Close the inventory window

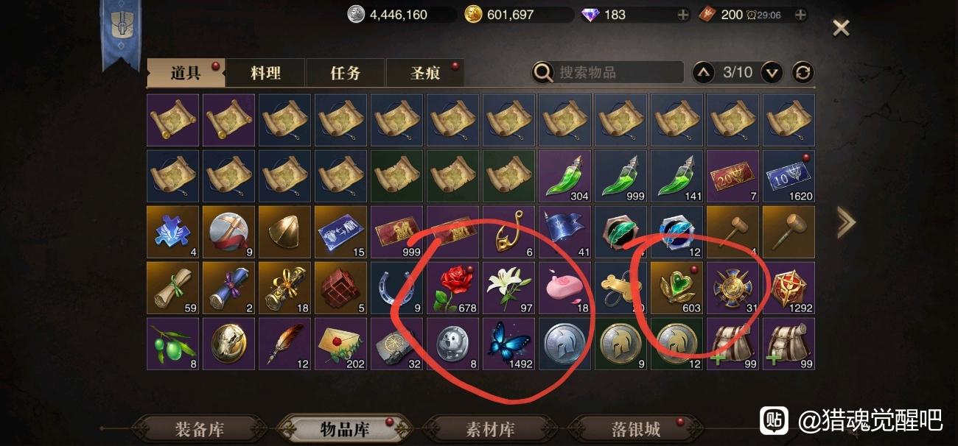[x=841, y=29]
